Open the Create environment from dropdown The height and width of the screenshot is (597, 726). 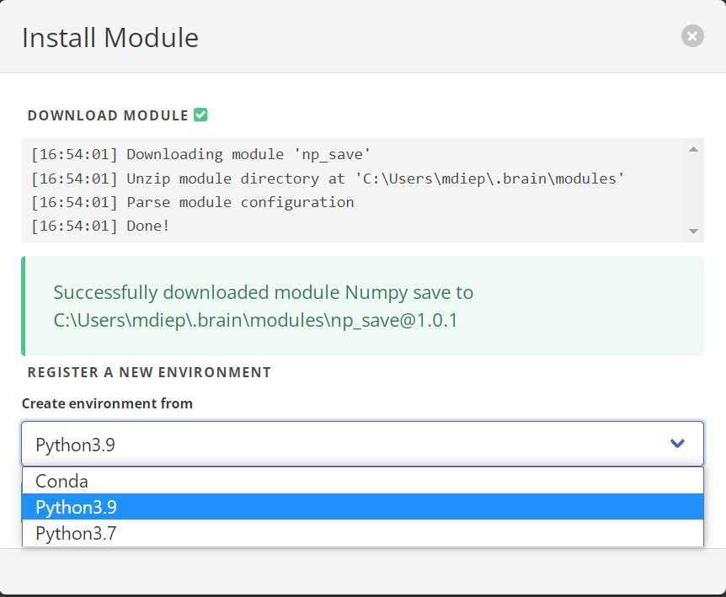pyautogui.click(x=362, y=444)
